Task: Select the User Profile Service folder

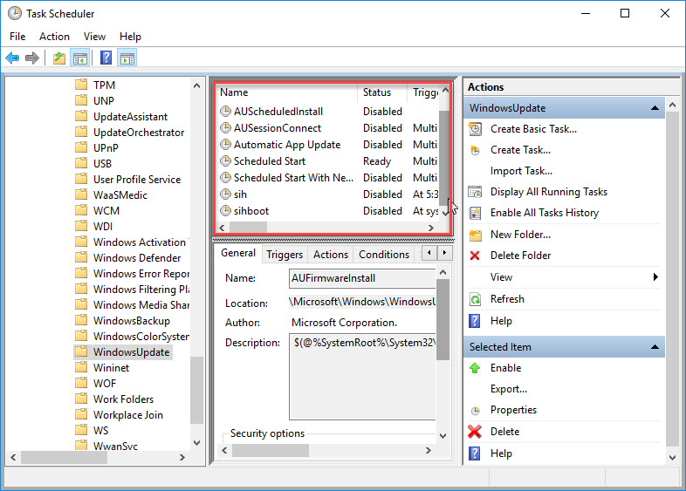Action: coord(137,180)
